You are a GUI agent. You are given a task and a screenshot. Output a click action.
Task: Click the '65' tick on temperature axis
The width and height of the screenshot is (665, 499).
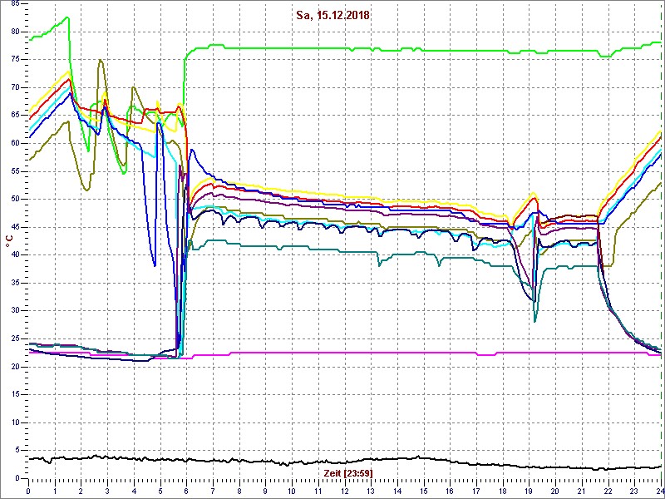[x=14, y=116]
